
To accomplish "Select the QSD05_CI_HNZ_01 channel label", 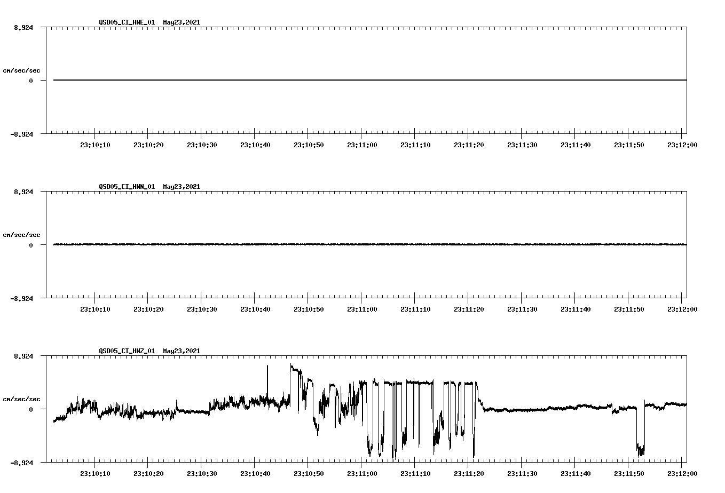I will (127, 351).
